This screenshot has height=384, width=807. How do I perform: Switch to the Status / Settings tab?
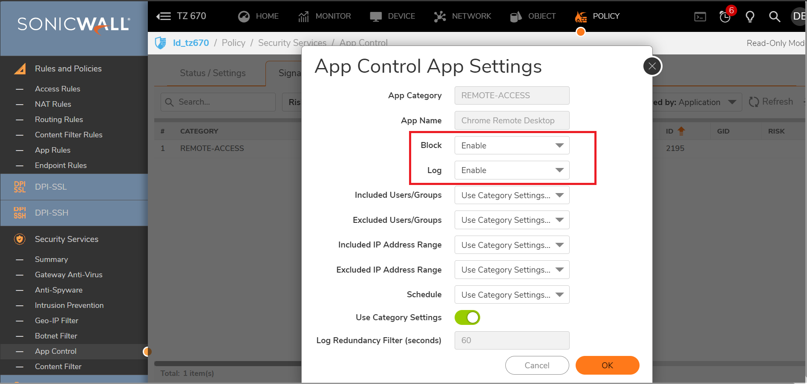[213, 73]
